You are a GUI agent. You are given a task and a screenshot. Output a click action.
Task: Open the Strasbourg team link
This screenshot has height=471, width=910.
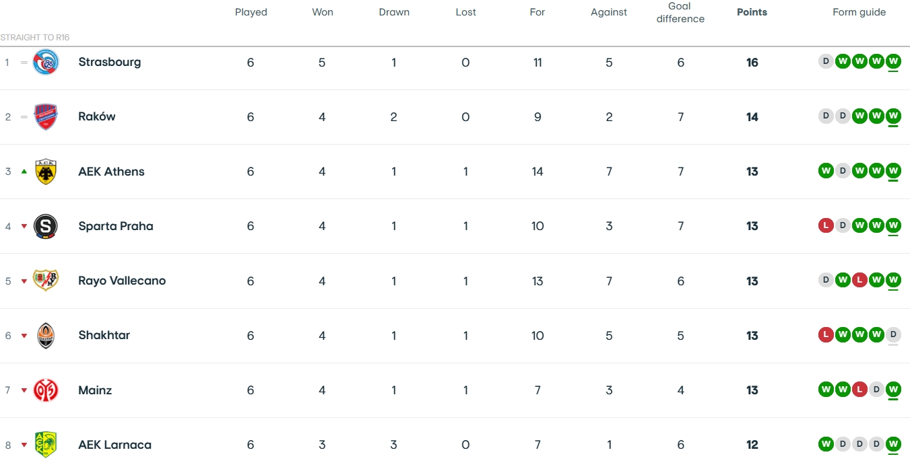pyautogui.click(x=109, y=62)
